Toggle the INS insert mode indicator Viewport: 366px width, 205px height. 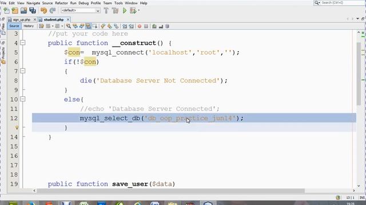(362, 198)
